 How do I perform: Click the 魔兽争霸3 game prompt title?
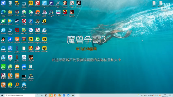pos(86,40)
